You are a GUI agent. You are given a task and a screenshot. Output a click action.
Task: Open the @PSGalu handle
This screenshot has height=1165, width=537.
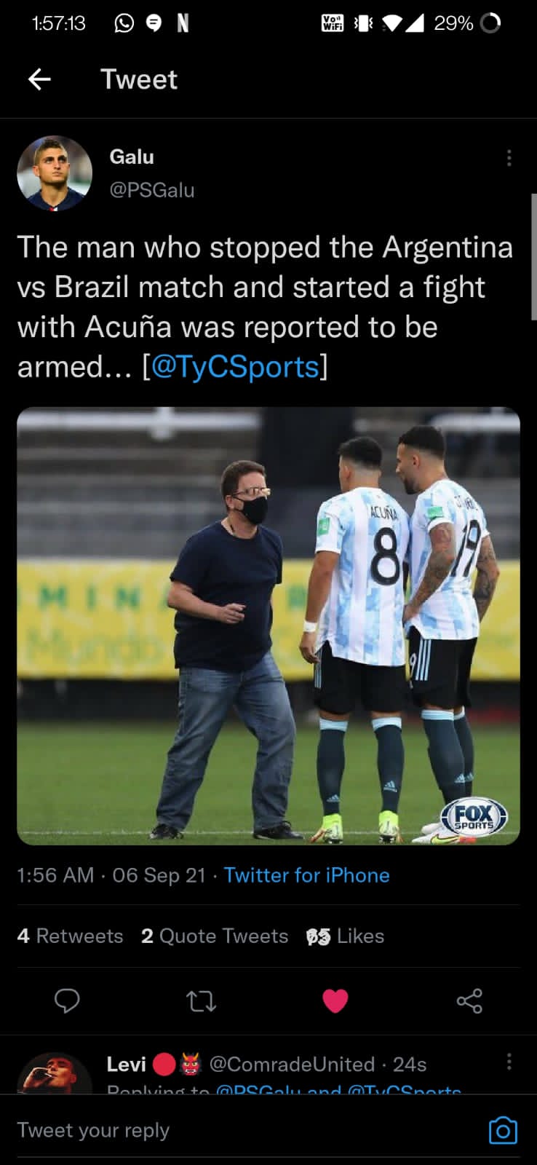152,190
